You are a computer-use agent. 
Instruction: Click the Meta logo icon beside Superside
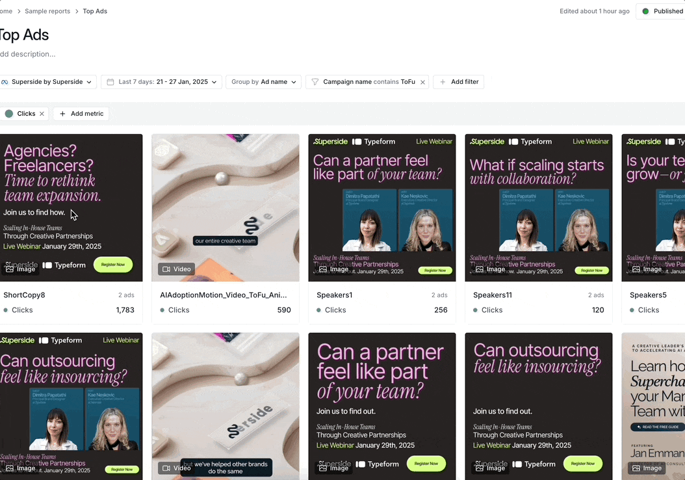tap(5, 82)
